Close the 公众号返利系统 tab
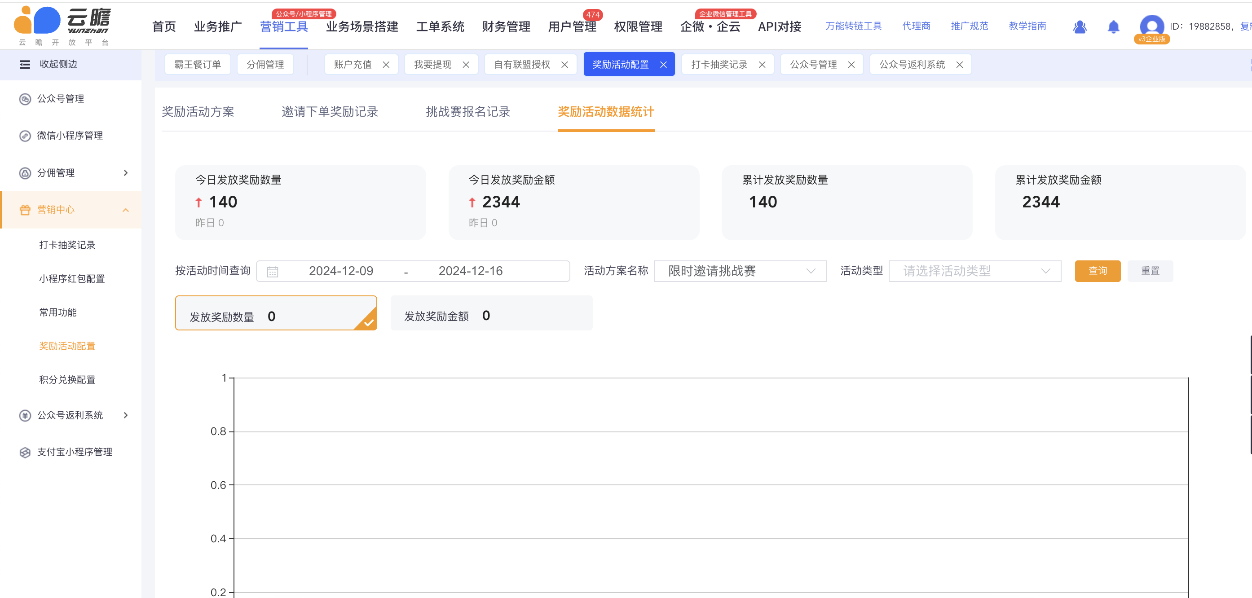Screen dimensions: 1252x598 click(959, 65)
